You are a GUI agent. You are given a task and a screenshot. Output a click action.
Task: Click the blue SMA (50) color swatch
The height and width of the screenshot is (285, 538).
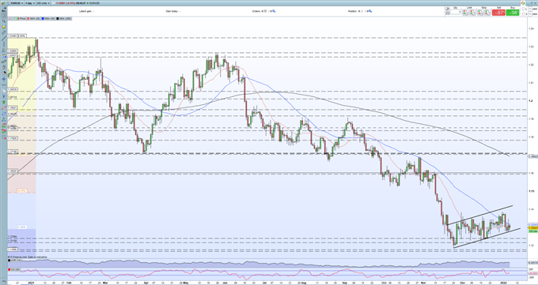tap(43, 18)
